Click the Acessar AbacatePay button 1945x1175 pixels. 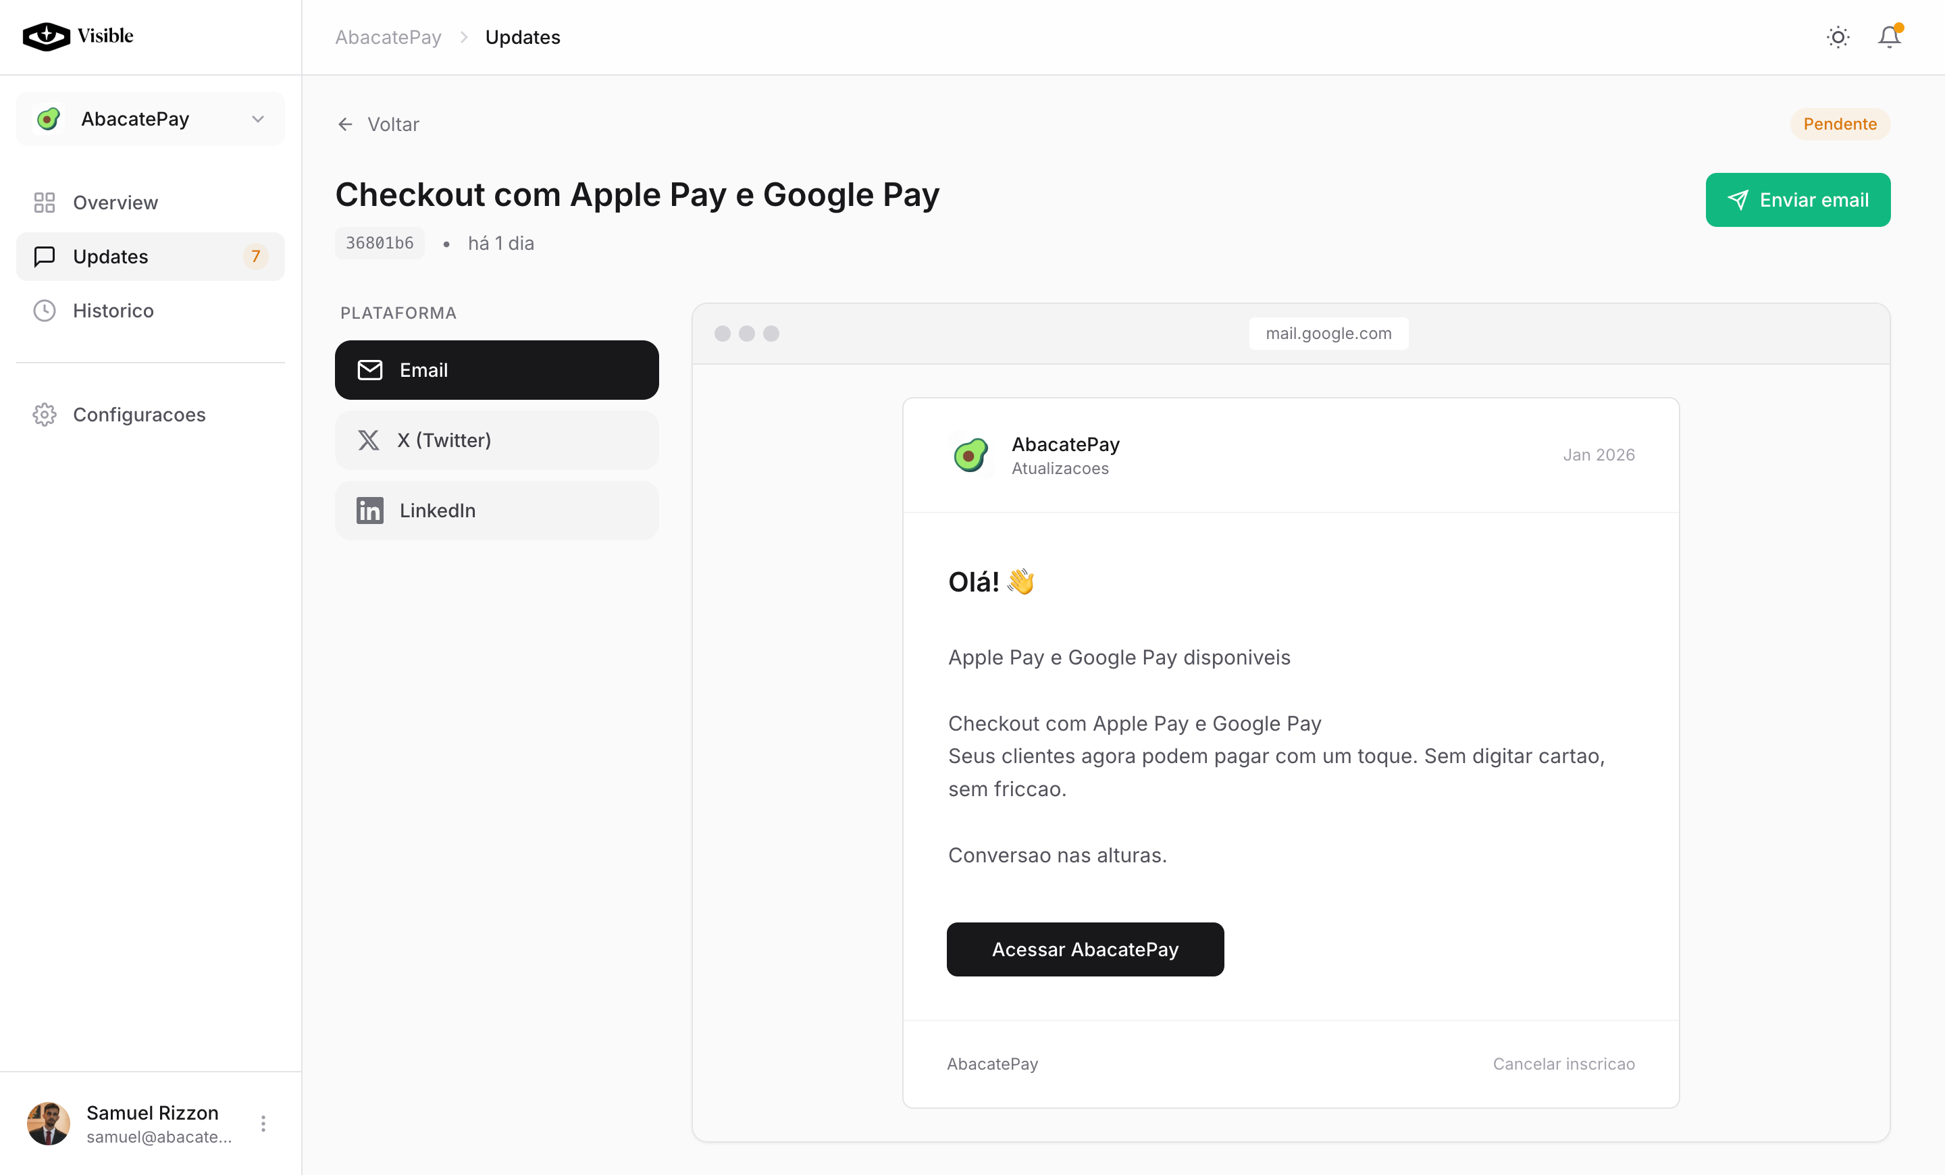(1085, 949)
